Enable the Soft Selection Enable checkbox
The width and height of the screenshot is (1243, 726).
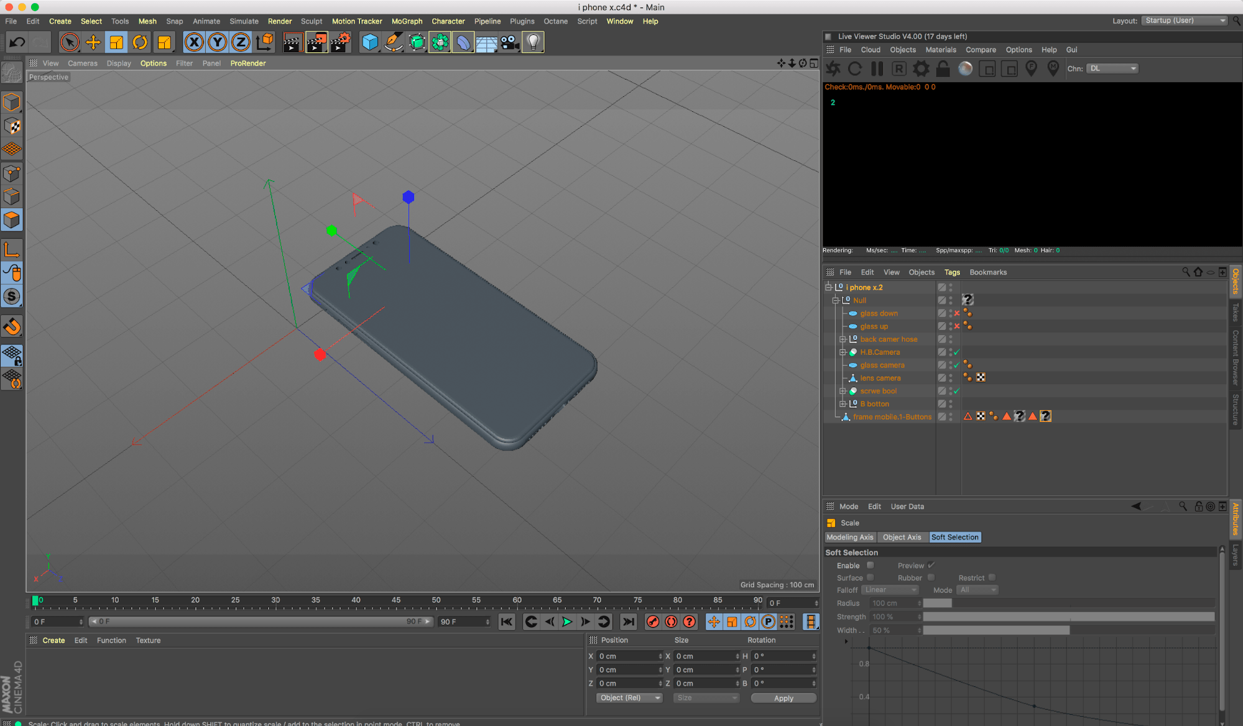871,565
